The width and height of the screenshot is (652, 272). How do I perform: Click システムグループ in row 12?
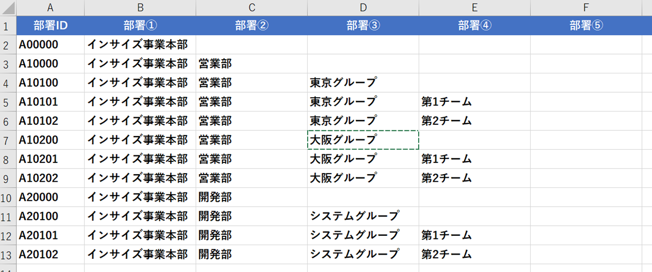click(363, 235)
